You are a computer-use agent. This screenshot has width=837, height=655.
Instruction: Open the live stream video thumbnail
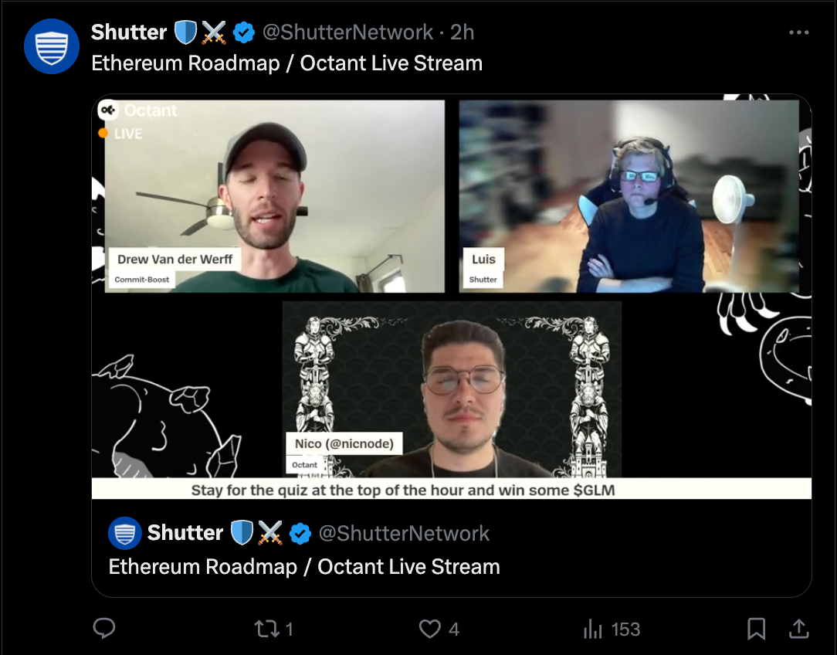452,297
